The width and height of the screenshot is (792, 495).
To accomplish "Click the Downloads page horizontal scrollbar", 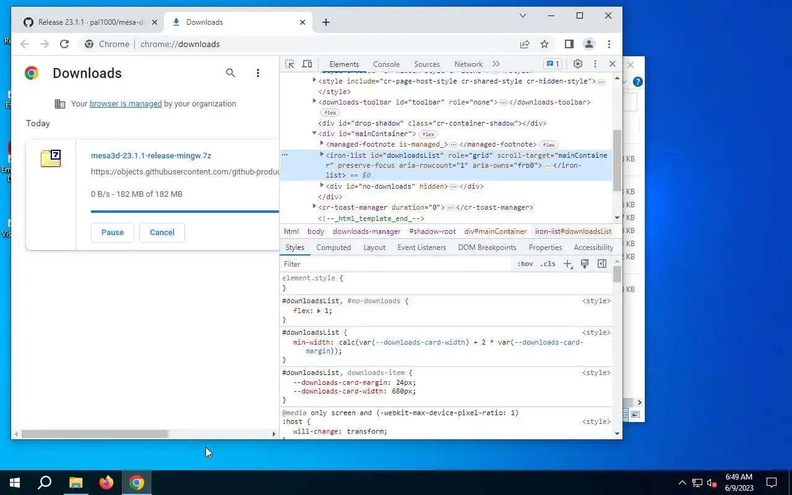I will (94, 434).
